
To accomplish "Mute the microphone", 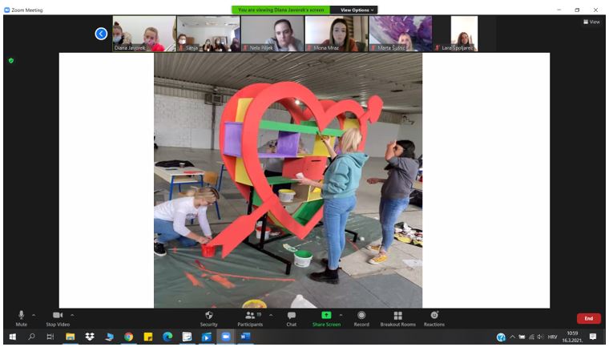I will point(21,317).
